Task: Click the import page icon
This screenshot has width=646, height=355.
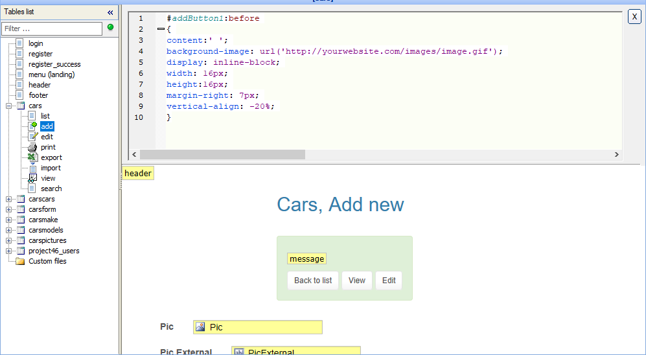Action: pyautogui.click(x=32, y=168)
